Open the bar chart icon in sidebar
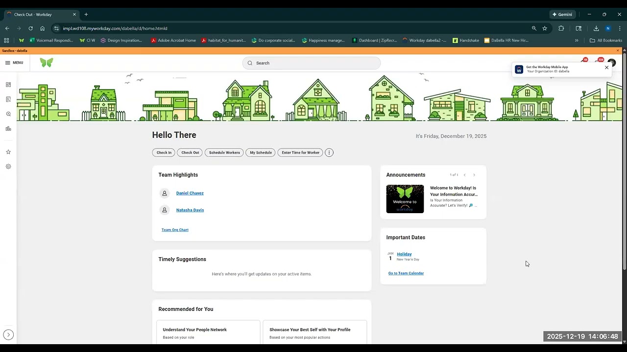The height and width of the screenshot is (352, 627). click(8, 129)
